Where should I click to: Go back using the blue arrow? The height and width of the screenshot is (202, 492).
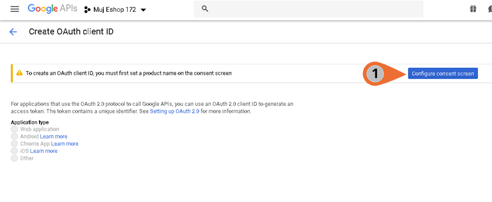13,32
